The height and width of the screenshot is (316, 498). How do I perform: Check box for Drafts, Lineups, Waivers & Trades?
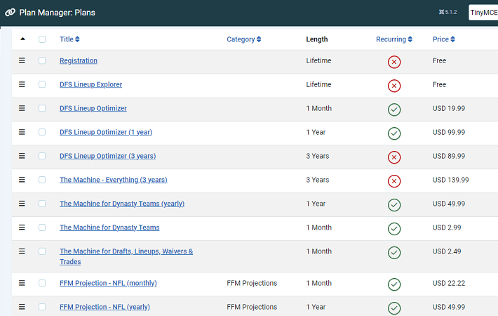tap(42, 251)
